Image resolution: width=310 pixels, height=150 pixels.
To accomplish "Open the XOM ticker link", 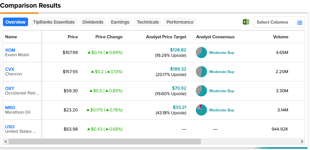I will (10, 50).
